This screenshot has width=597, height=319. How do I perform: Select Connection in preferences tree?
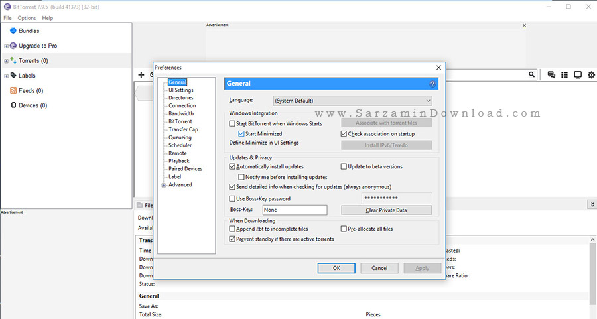182,106
